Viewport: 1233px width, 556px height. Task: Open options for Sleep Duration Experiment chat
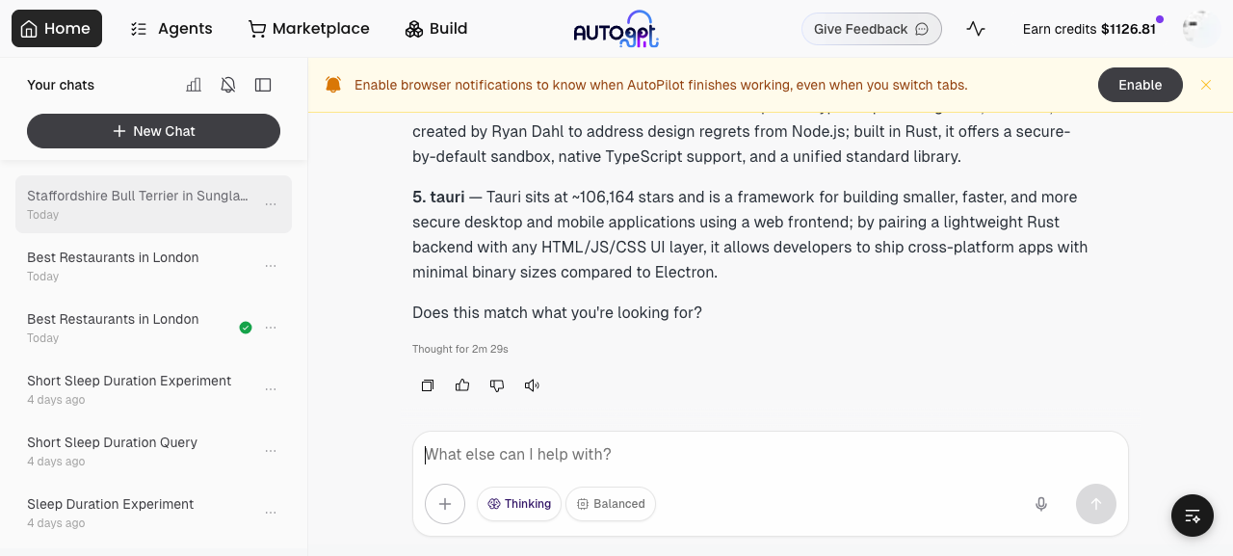click(271, 513)
